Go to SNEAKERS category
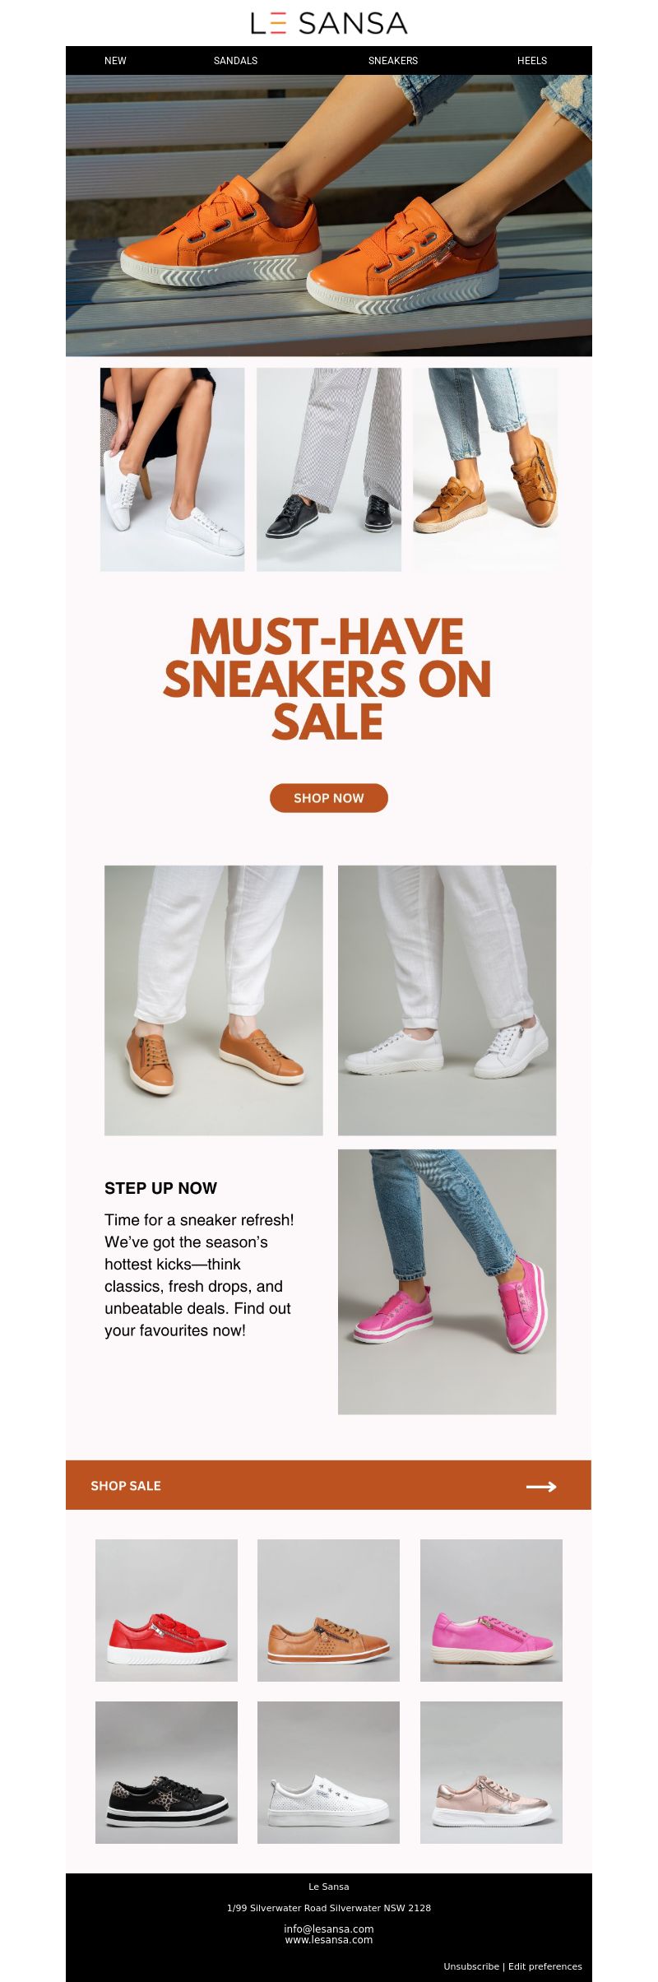658x1982 pixels. [x=393, y=61]
